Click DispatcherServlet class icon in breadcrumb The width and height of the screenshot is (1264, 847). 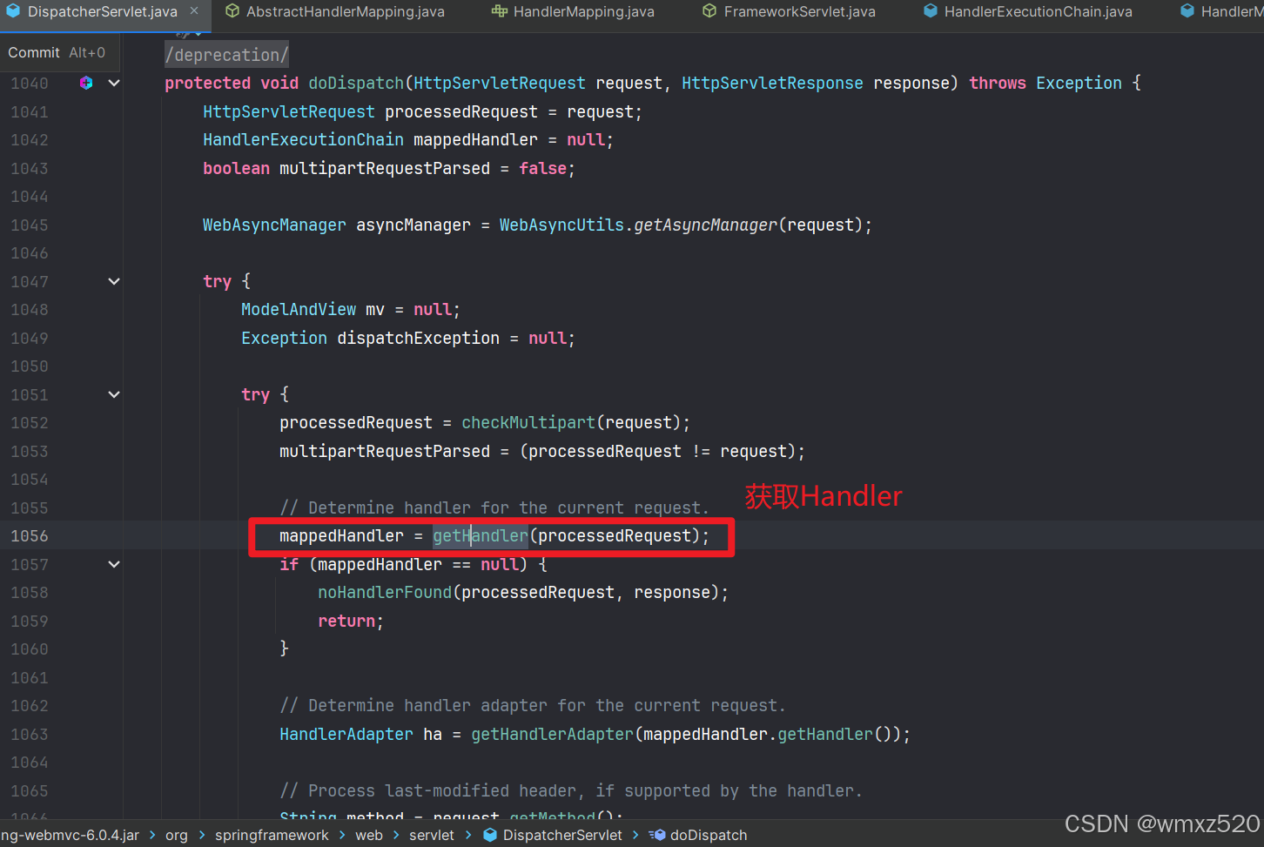490,835
